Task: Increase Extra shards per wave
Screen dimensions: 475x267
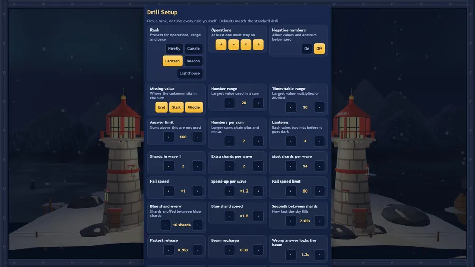Action: click(x=258, y=166)
